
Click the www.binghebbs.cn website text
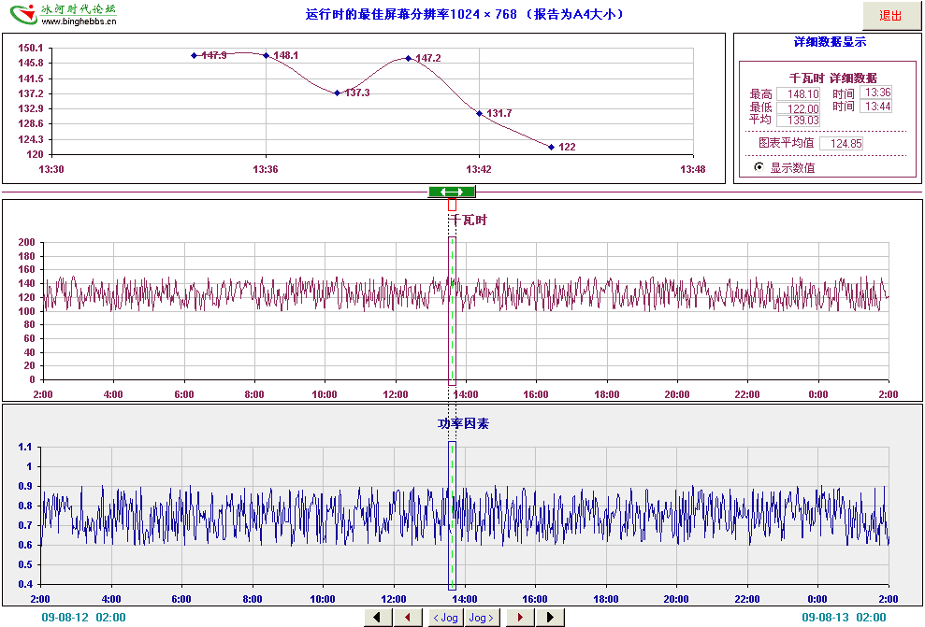(79, 21)
